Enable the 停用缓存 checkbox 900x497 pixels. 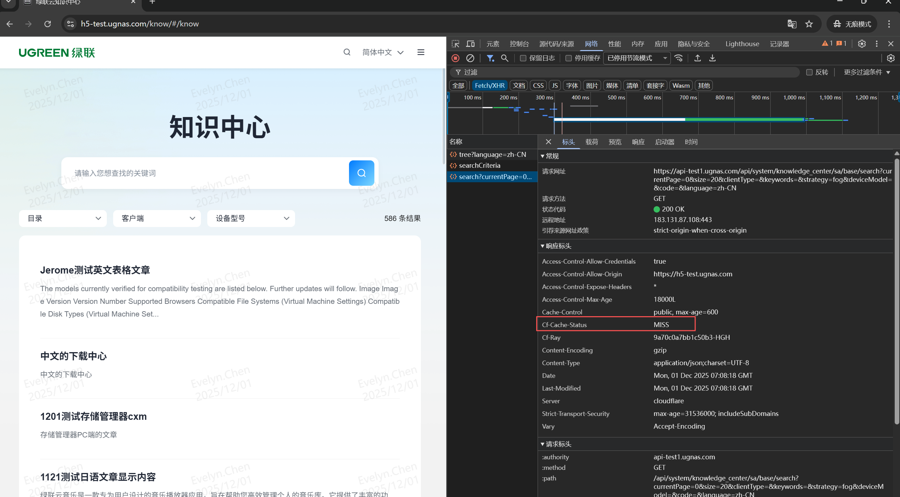(x=568, y=58)
